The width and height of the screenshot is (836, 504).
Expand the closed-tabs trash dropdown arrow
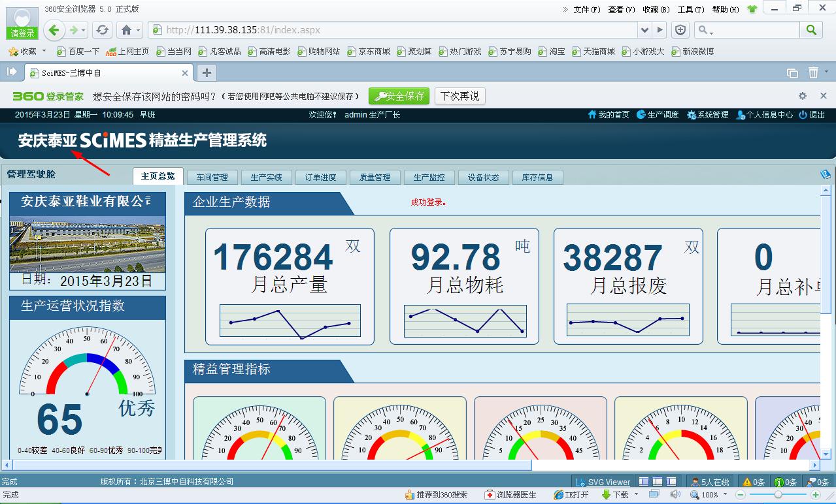pos(827,73)
